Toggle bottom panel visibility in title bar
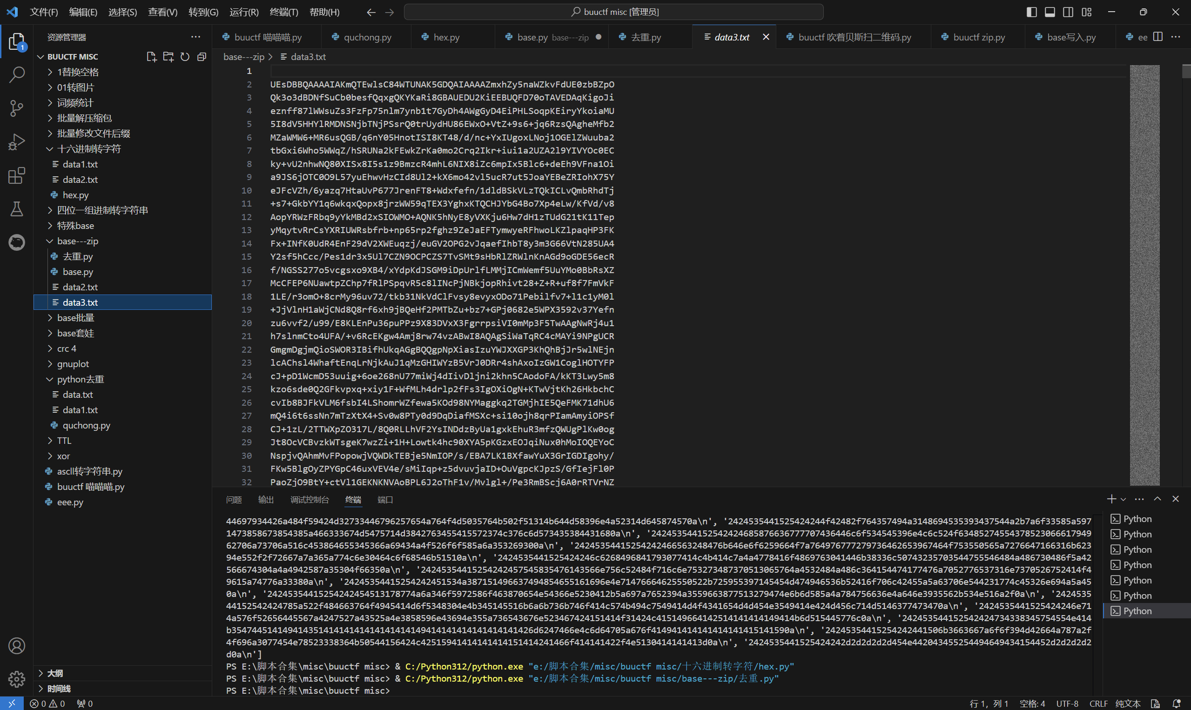This screenshot has height=710, width=1191. [1050, 12]
